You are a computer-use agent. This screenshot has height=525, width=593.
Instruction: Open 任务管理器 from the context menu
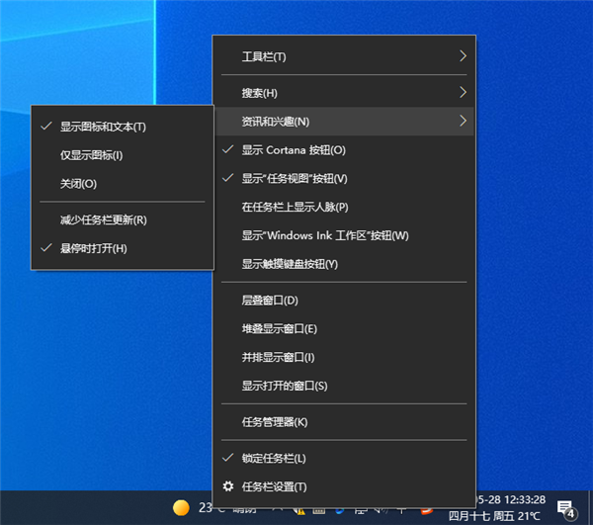point(275,422)
